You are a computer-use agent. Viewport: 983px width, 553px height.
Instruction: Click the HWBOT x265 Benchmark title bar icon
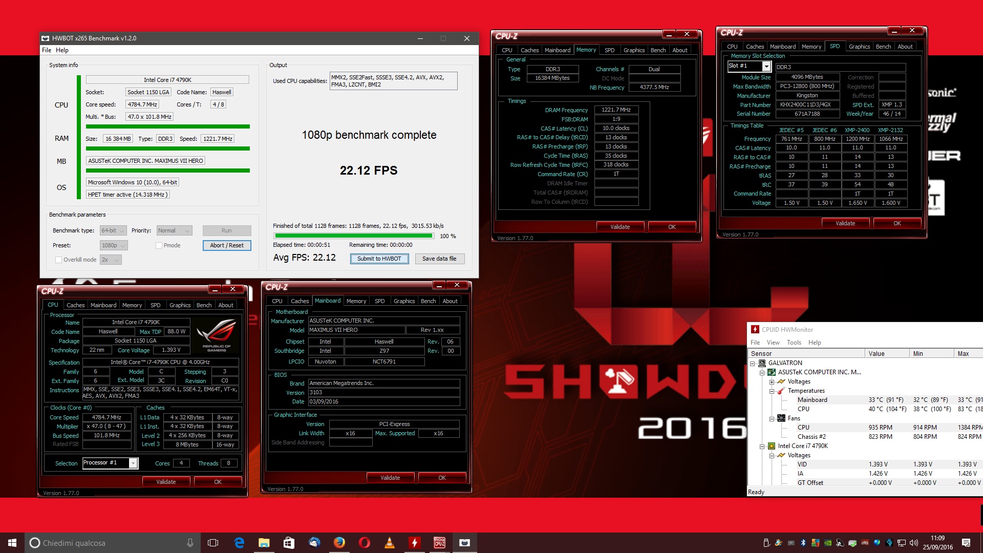point(46,38)
